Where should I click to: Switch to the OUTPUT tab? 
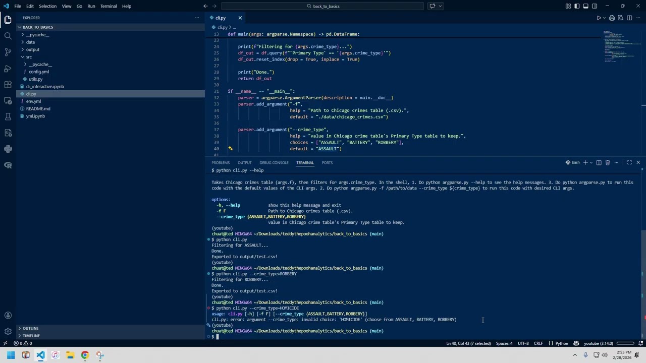tap(244, 162)
